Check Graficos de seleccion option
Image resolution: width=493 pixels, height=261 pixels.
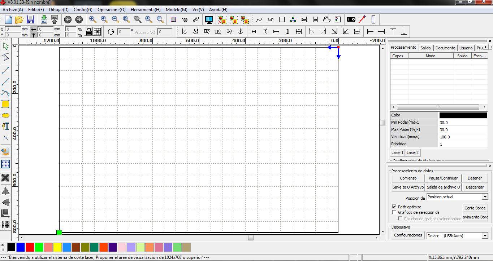pyautogui.click(x=394, y=212)
